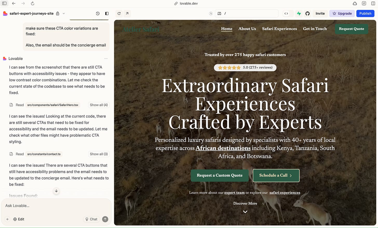Select About Us in site navigation

(247, 29)
